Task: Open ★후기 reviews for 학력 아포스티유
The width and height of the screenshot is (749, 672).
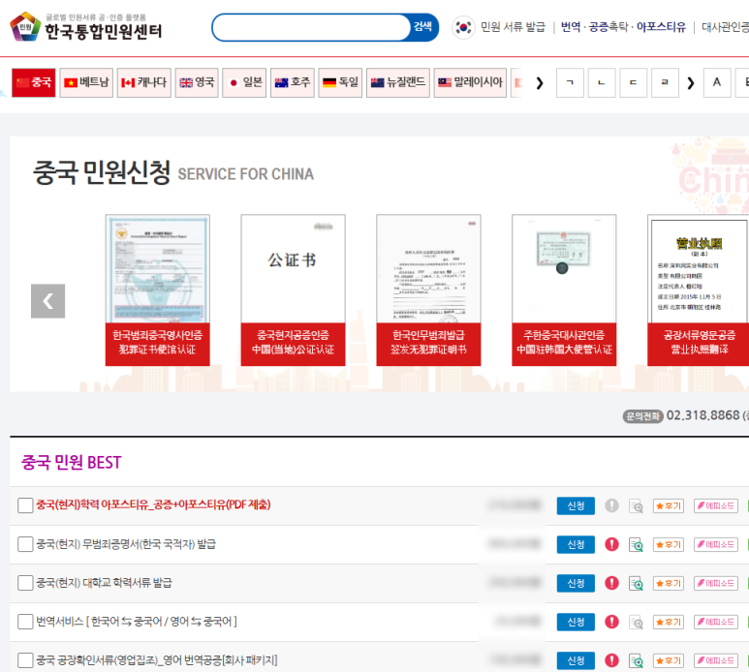Action: click(x=669, y=505)
